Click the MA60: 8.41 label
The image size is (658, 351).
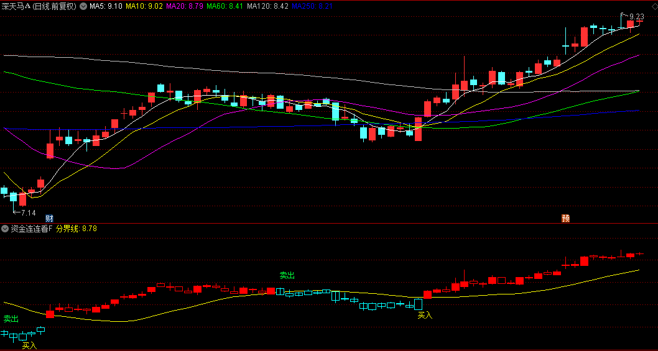(x=225, y=6)
